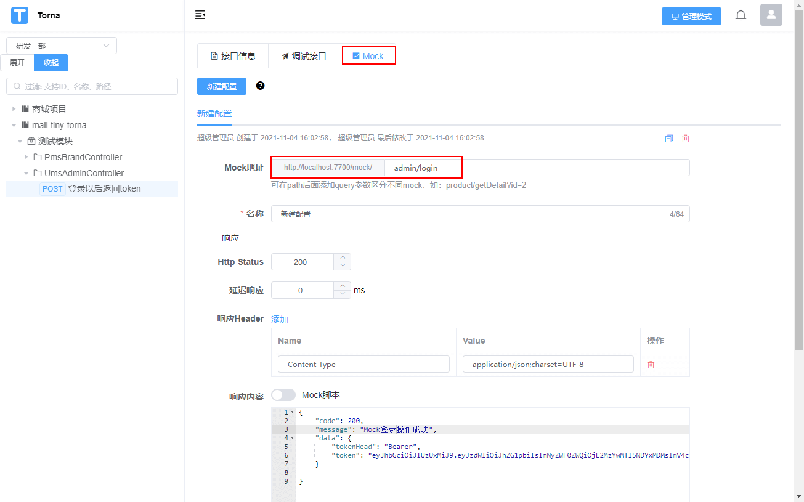Click the blue 新建配置 button
This screenshot has width=804, height=502.
[222, 86]
